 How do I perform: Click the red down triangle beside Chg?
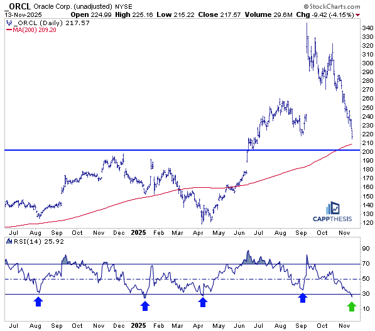[x=357, y=15]
